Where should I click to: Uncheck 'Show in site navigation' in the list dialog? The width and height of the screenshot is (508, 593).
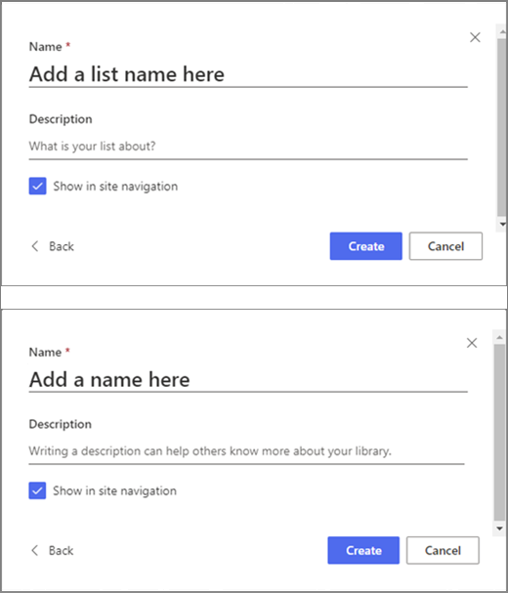(x=37, y=186)
